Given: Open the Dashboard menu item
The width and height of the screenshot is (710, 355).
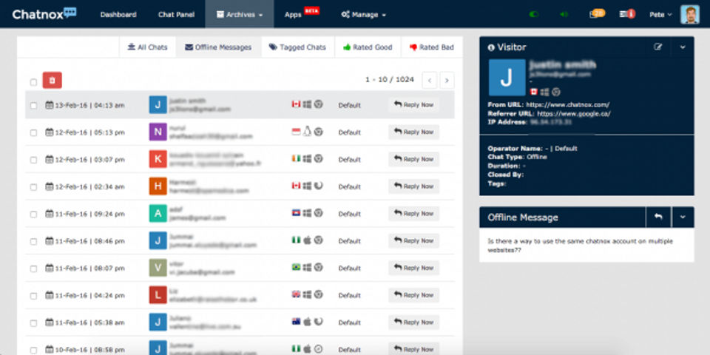Looking at the screenshot, I should tap(118, 15).
